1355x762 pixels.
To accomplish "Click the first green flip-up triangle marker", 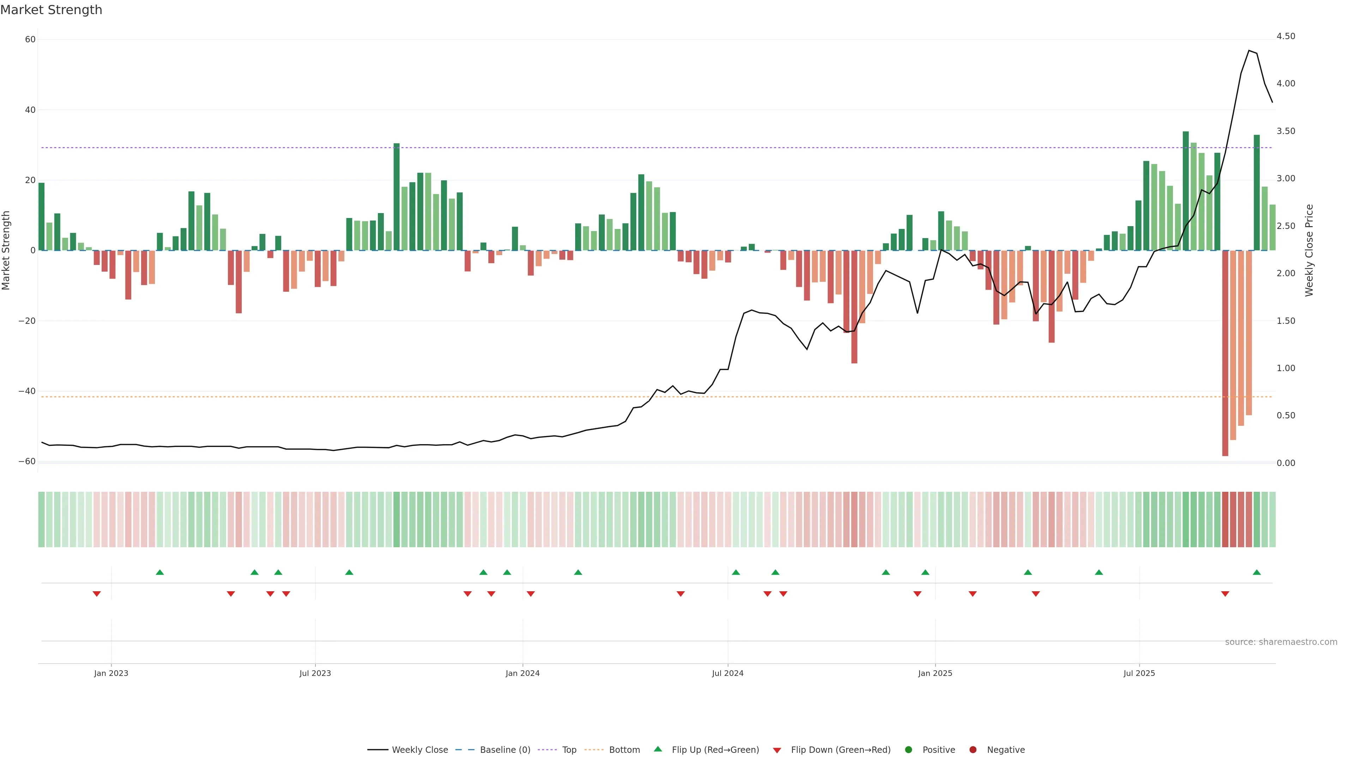I will pos(160,572).
